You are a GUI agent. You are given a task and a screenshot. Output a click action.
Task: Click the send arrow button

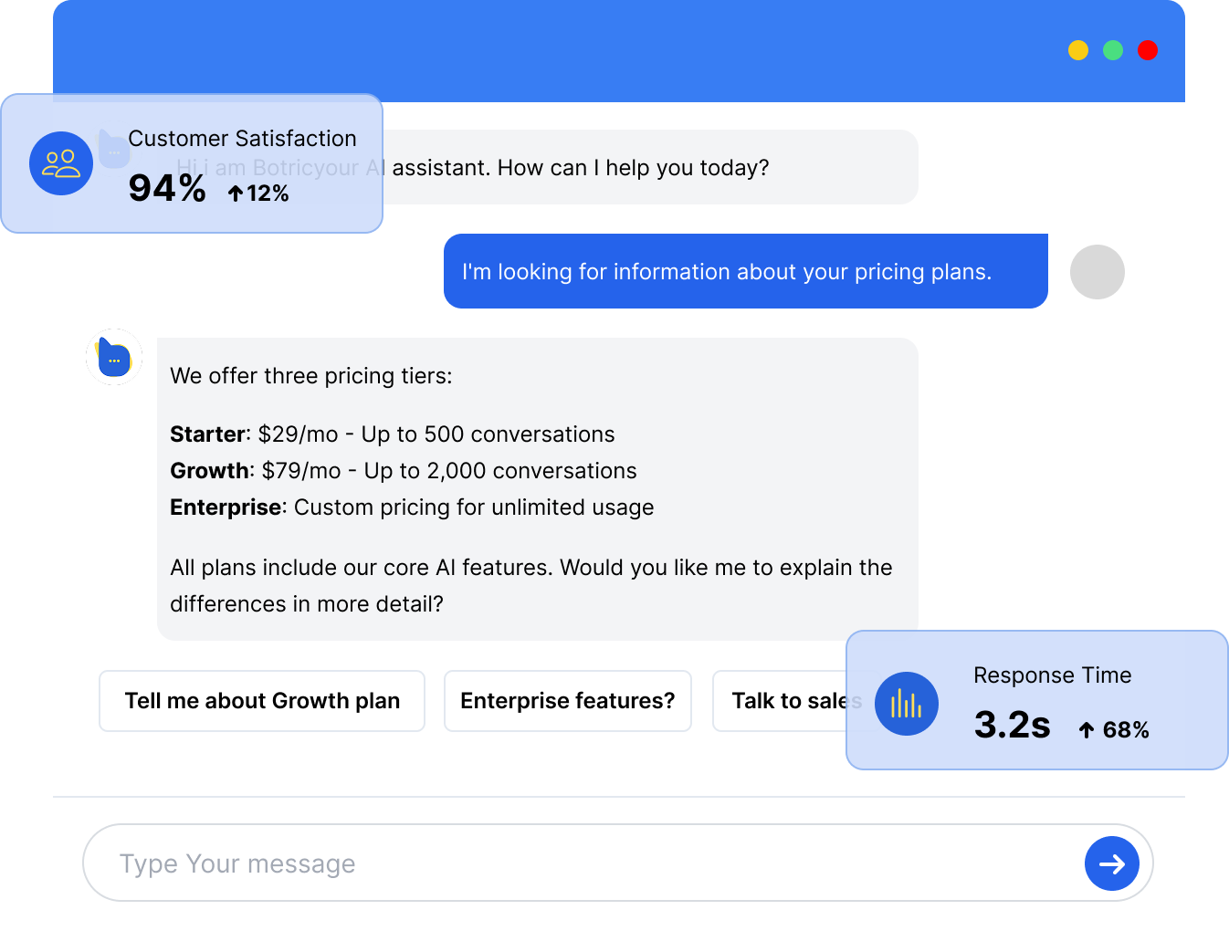(1111, 863)
